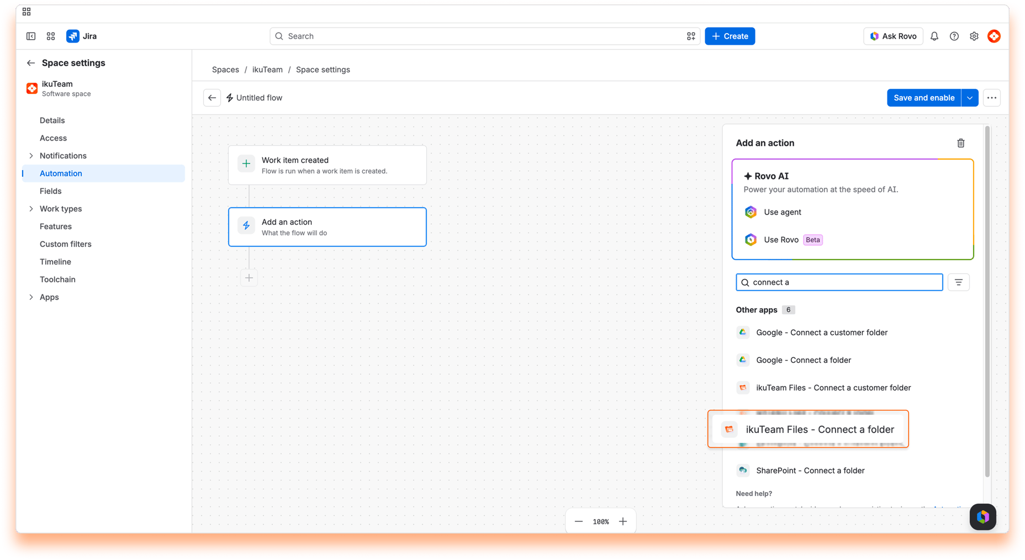Open the Timeline settings page

55,262
